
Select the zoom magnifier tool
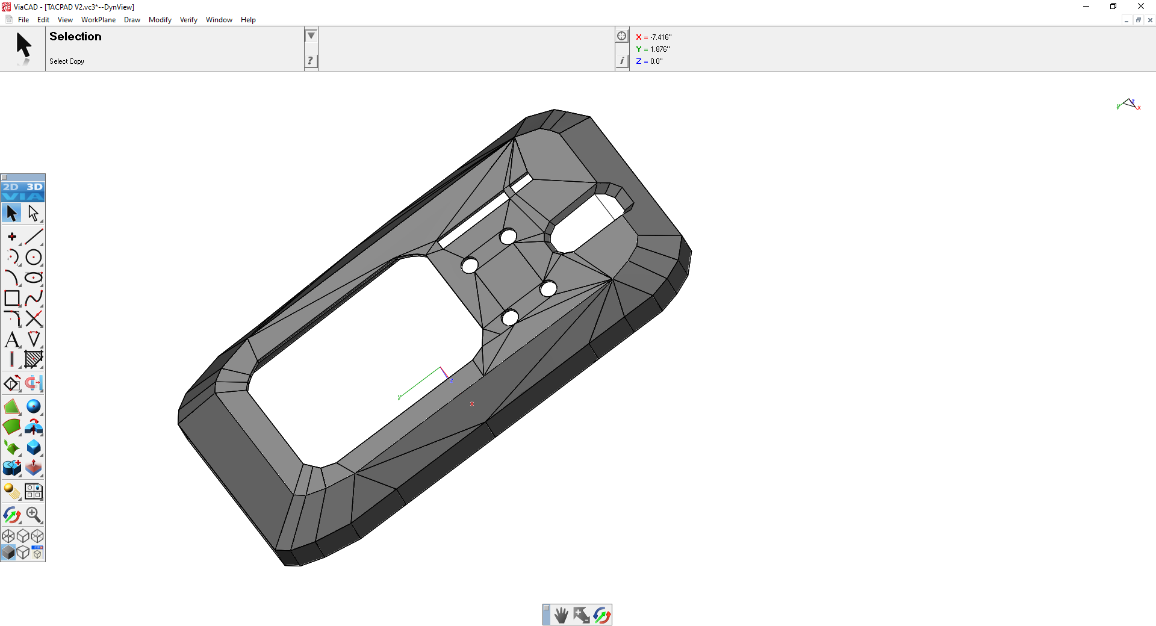pos(34,515)
